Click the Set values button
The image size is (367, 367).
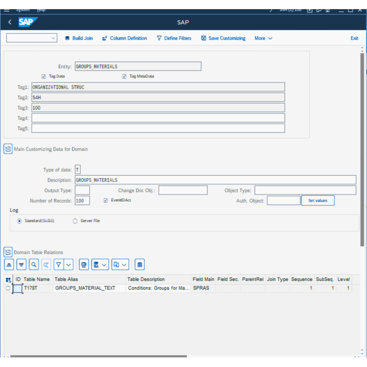pos(317,200)
